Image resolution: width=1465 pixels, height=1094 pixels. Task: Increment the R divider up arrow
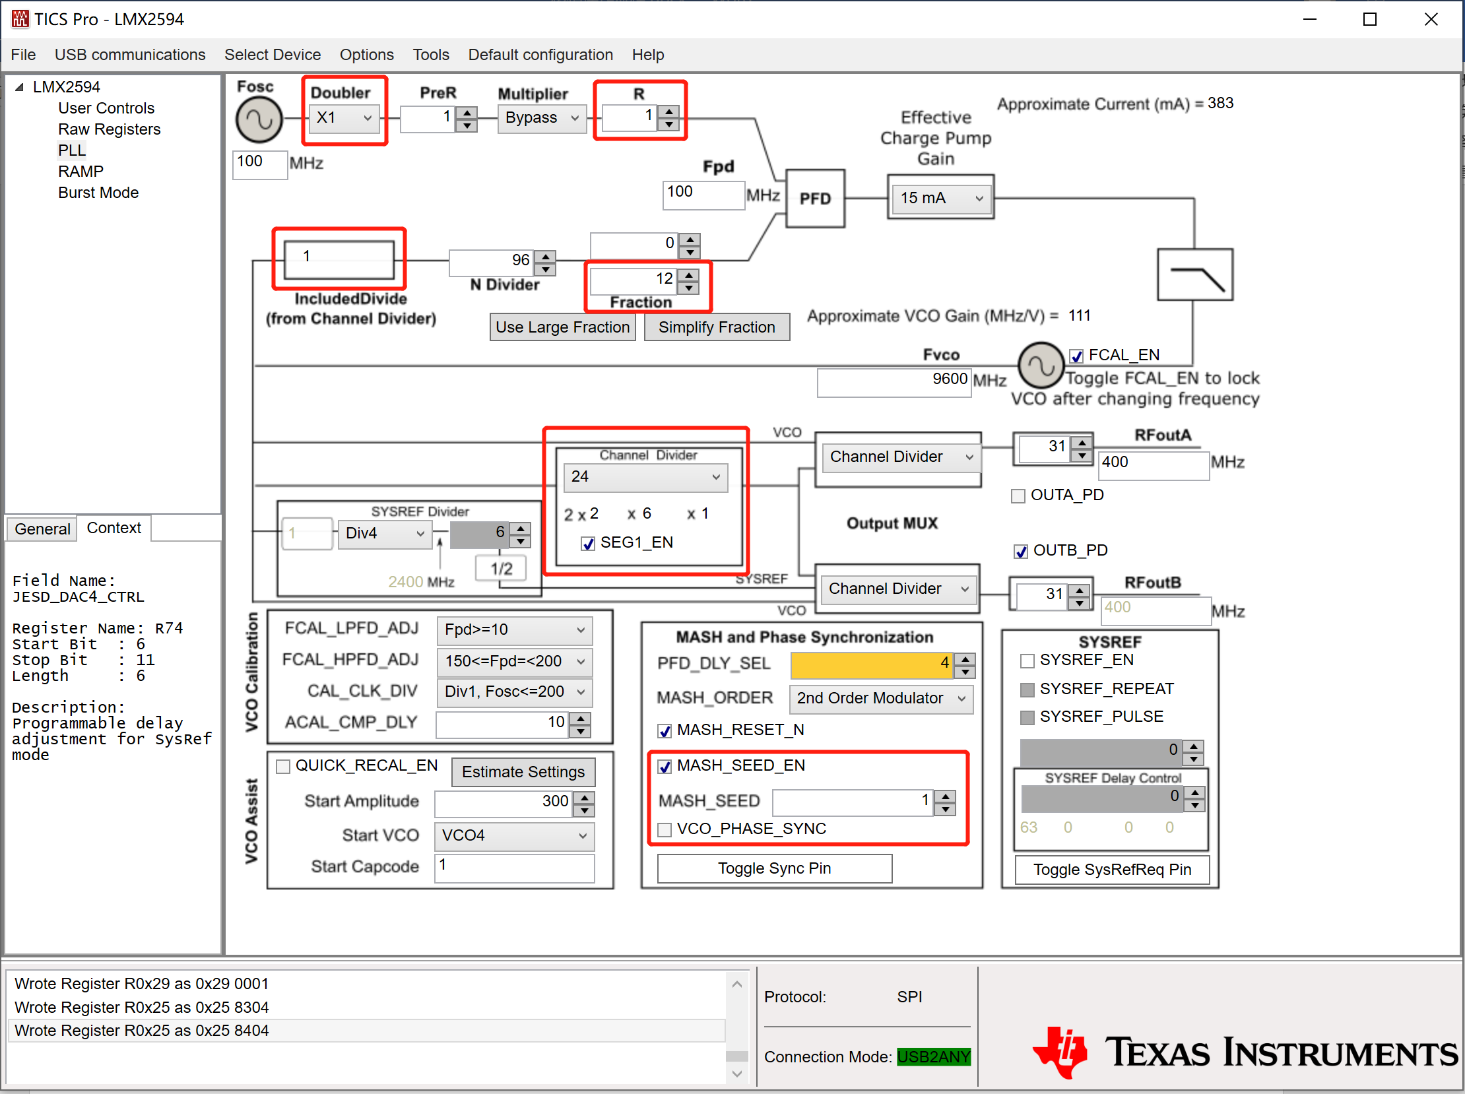669,112
